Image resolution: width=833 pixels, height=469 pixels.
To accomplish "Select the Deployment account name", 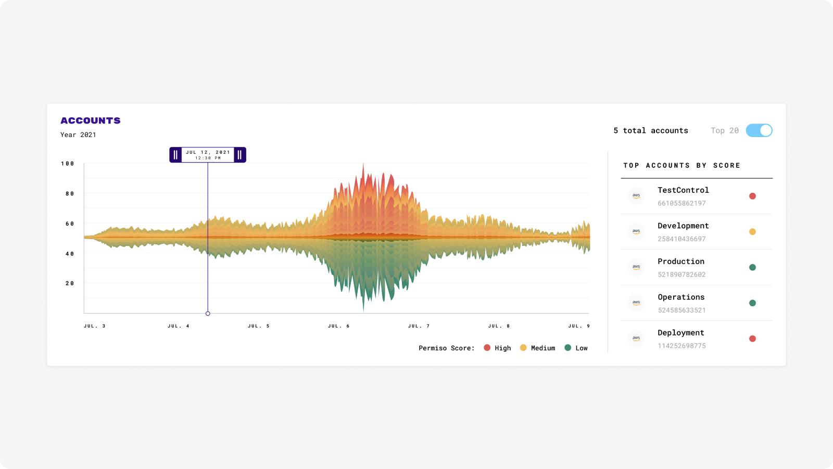I will pyautogui.click(x=680, y=333).
